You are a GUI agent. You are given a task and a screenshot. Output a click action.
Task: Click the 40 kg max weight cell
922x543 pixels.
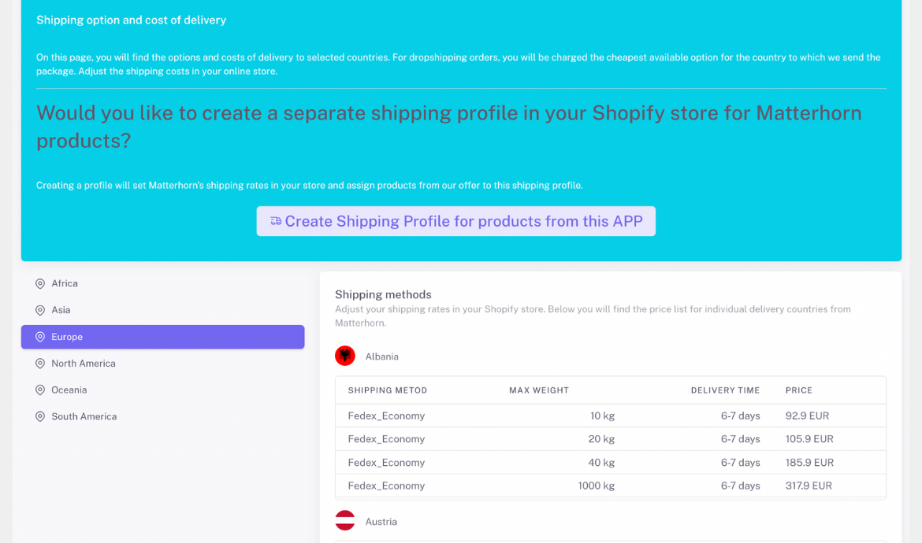pyautogui.click(x=601, y=463)
